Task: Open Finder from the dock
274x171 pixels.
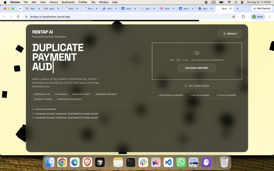Action: coord(50,162)
